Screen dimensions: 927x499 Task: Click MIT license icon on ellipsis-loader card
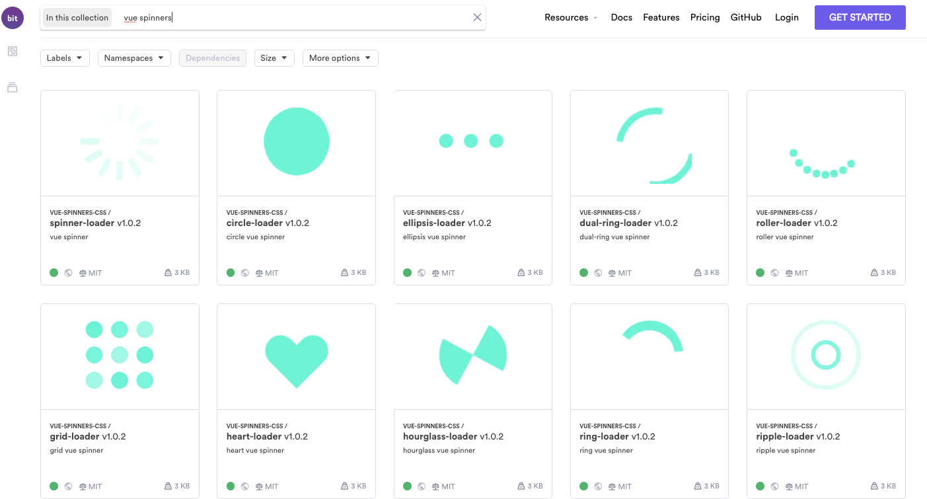[x=436, y=273]
